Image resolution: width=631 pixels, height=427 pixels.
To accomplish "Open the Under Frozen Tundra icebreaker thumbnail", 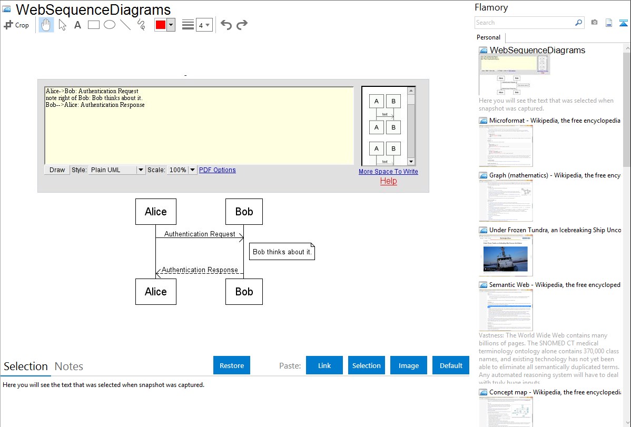I will tap(506, 255).
